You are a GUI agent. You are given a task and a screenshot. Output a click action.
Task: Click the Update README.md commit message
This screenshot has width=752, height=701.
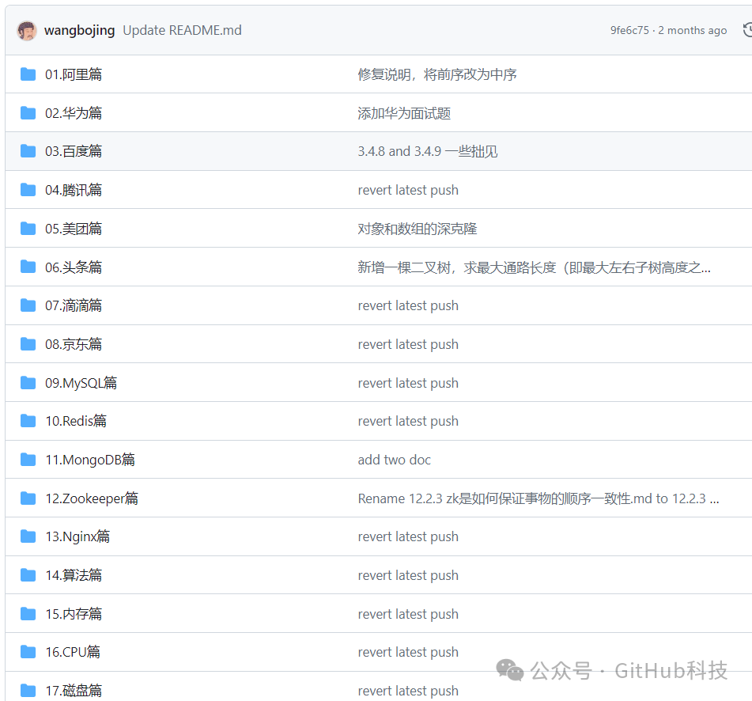[182, 30]
